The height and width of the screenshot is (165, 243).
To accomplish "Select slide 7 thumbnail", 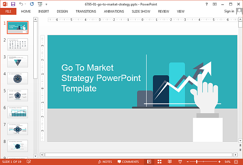I will coord(18,129).
